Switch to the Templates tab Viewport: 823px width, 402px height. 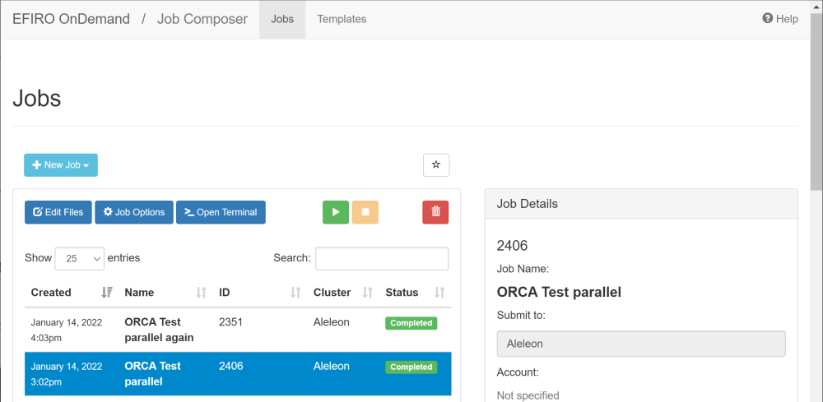pyautogui.click(x=342, y=19)
